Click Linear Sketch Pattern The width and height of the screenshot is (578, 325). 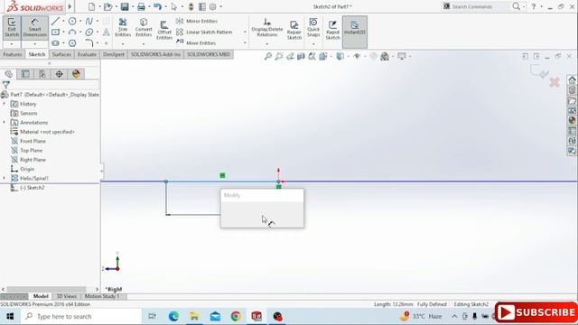tap(204, 32)
